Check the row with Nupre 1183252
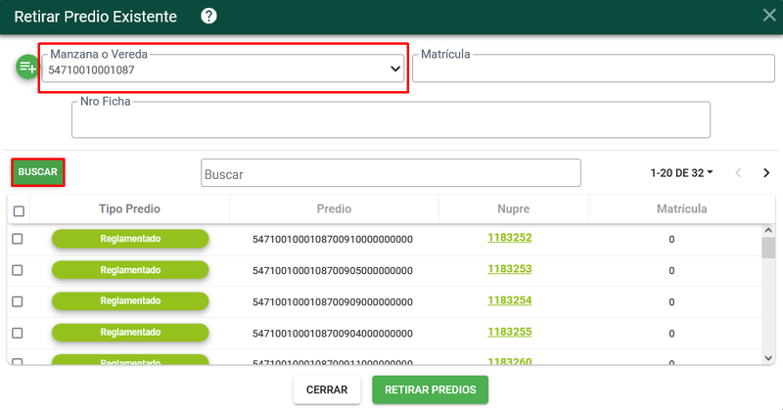This screenshot has width=783, height=410. point(18,239)
